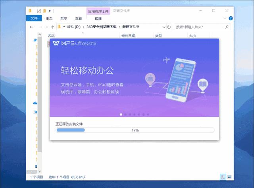The image size is (254, 188).
Task: Switch to the 主页 ribbon tab
Action: (x=49, y=18)
